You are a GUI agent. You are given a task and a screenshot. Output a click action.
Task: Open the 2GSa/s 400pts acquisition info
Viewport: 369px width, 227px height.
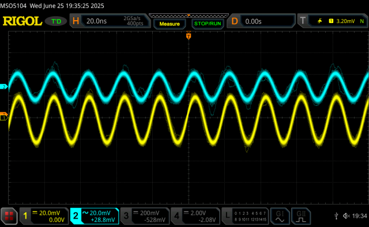point(133,21)
